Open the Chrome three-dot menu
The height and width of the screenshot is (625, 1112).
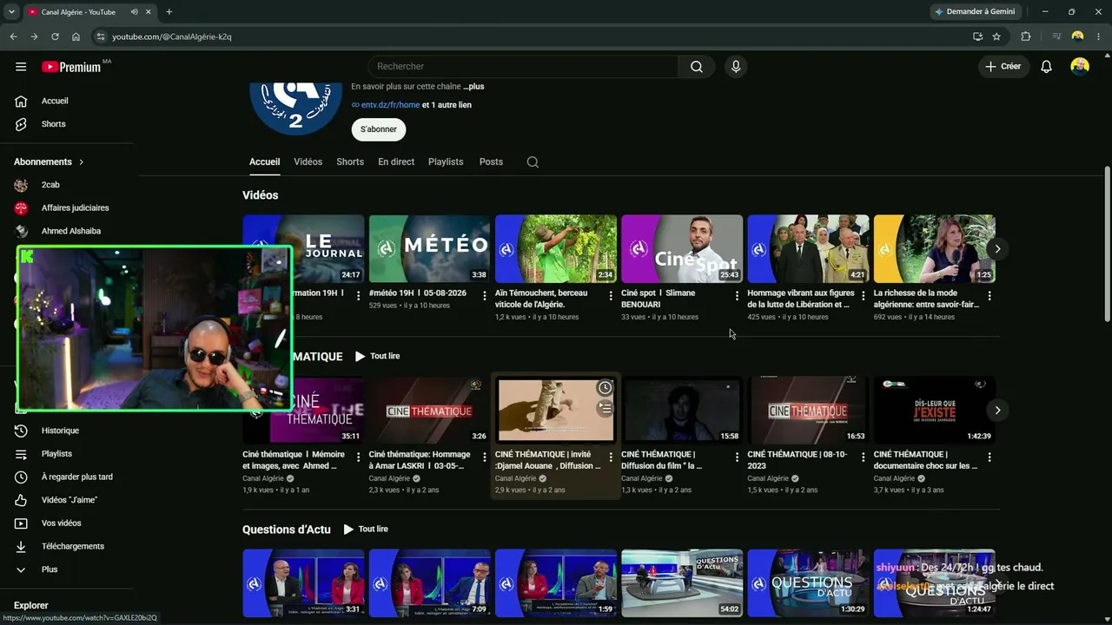[1099, 36]
